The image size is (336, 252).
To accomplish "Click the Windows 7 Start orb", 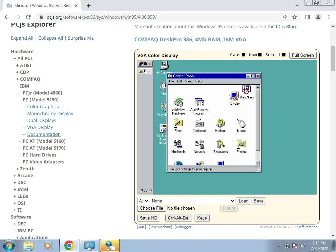I will (9, 245).
